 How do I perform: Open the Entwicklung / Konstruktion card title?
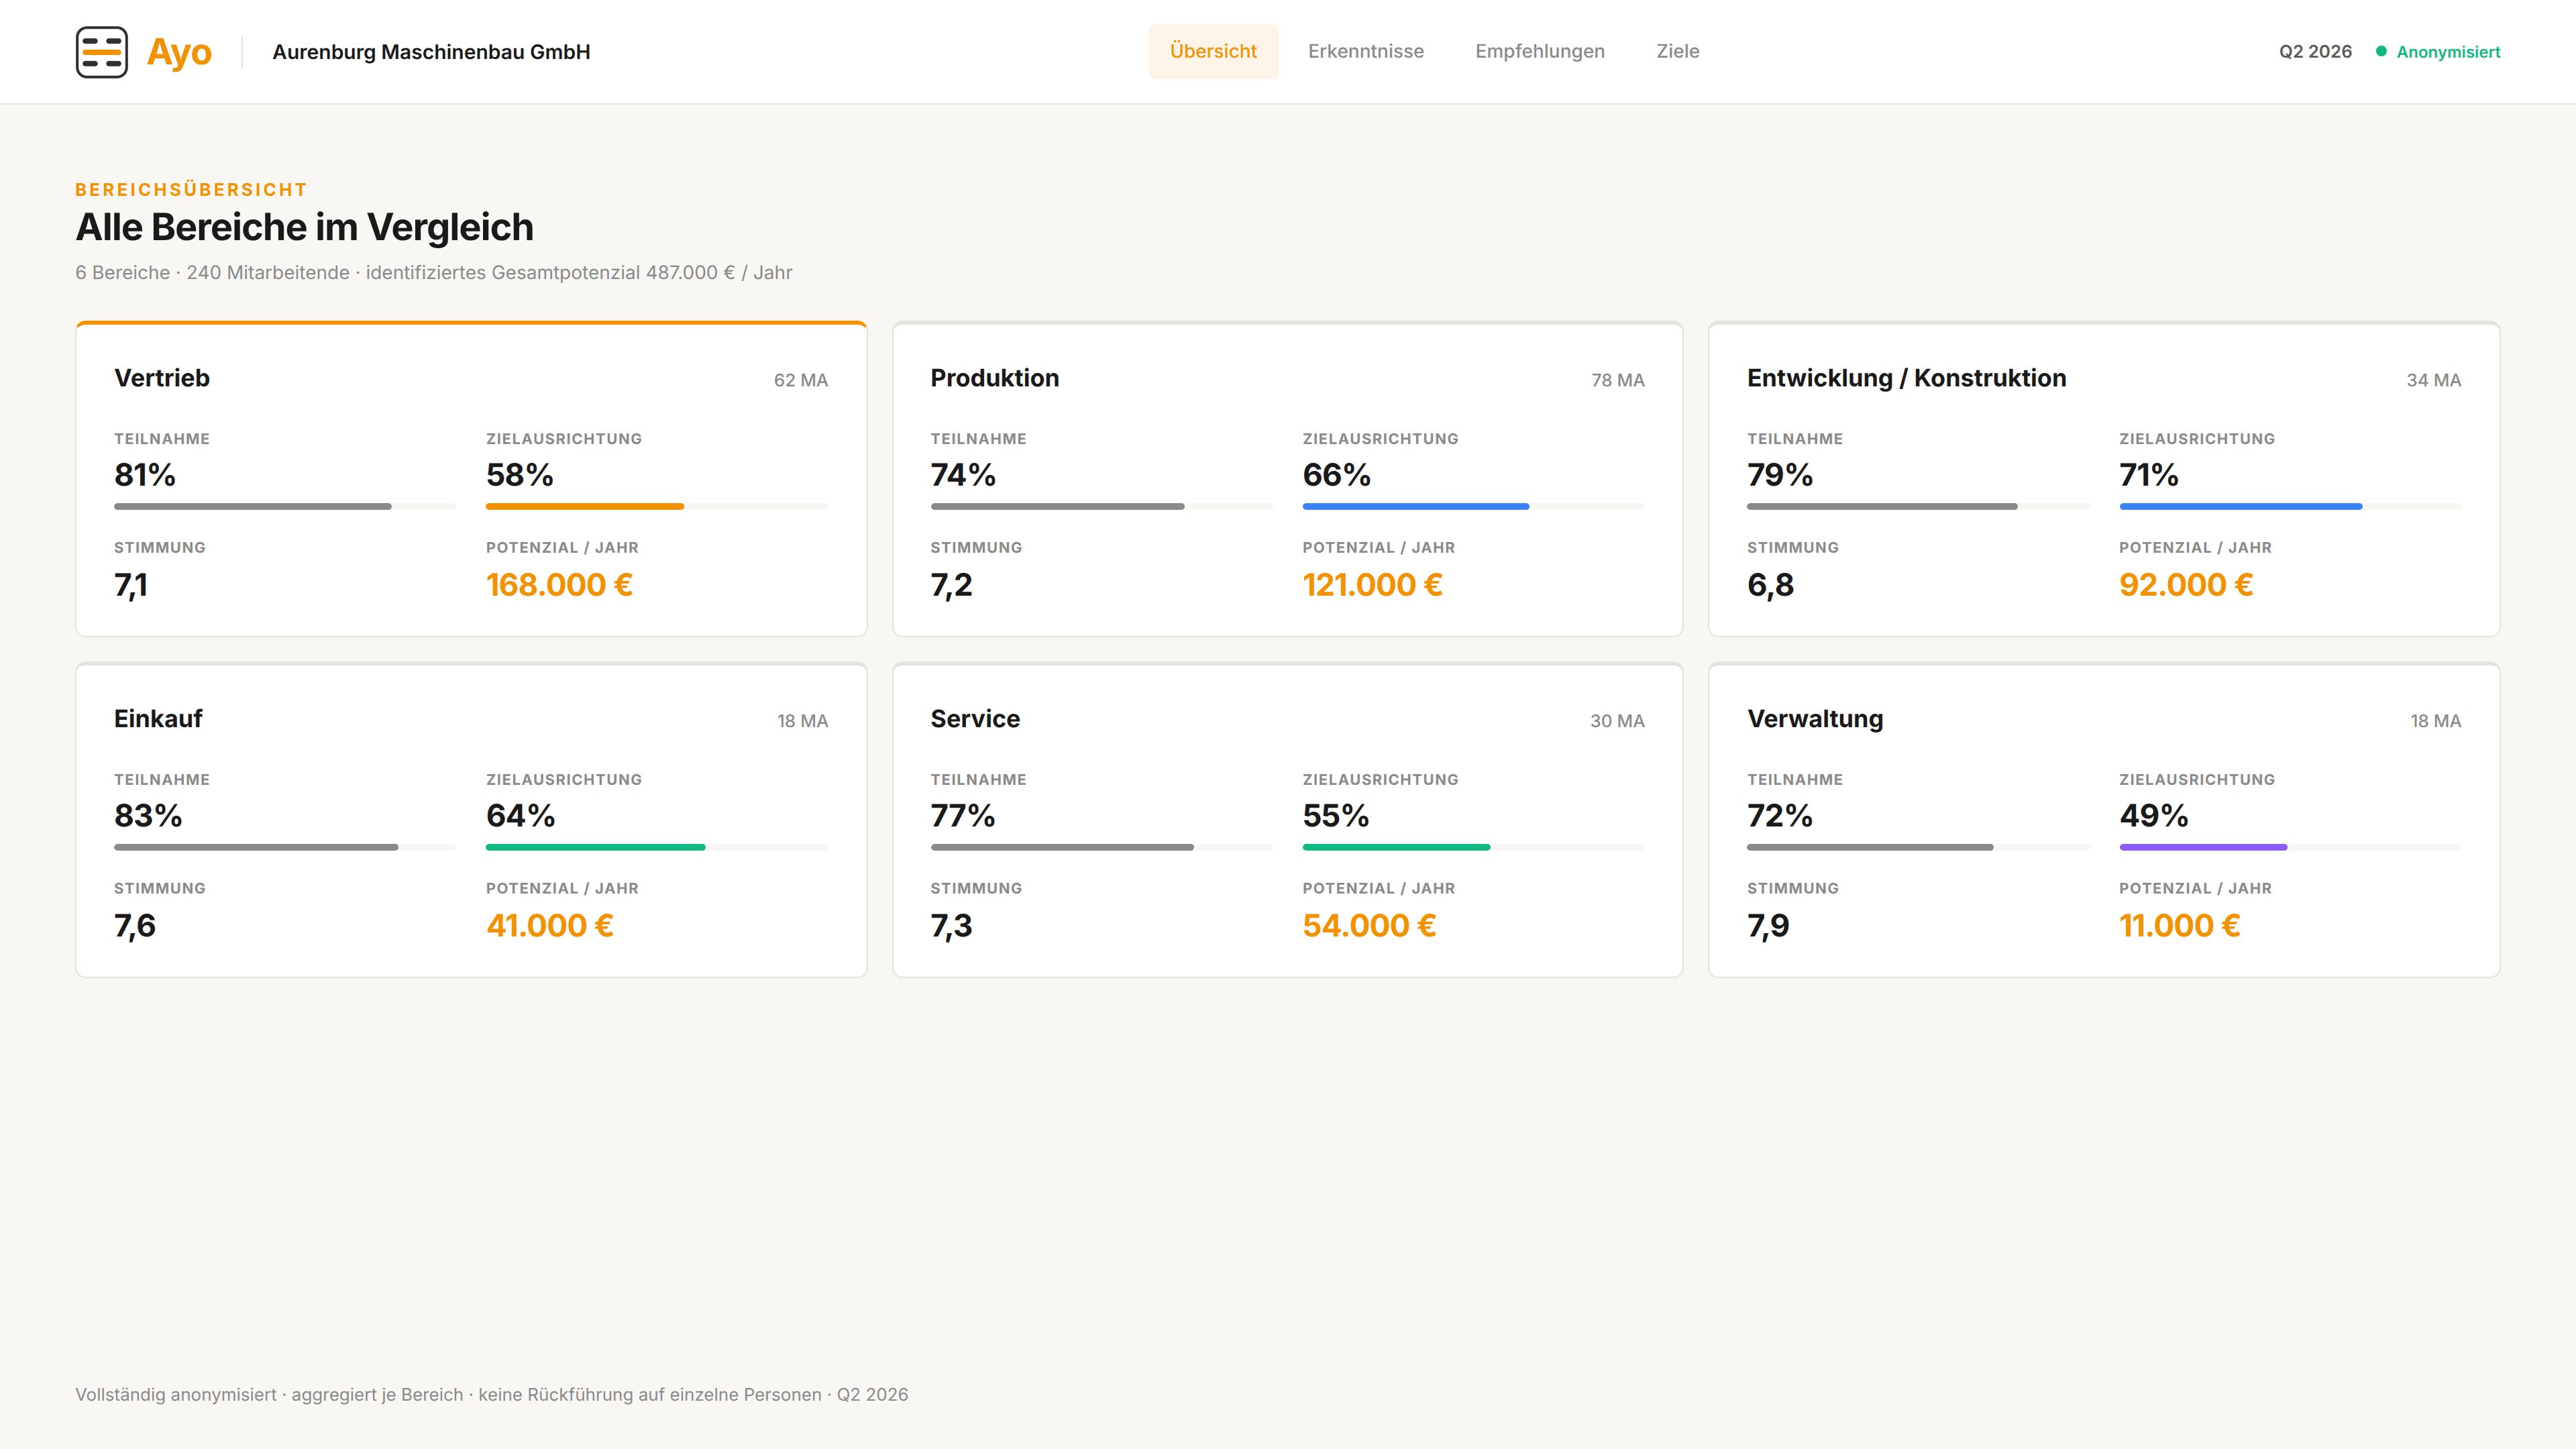click(1906, 378)
